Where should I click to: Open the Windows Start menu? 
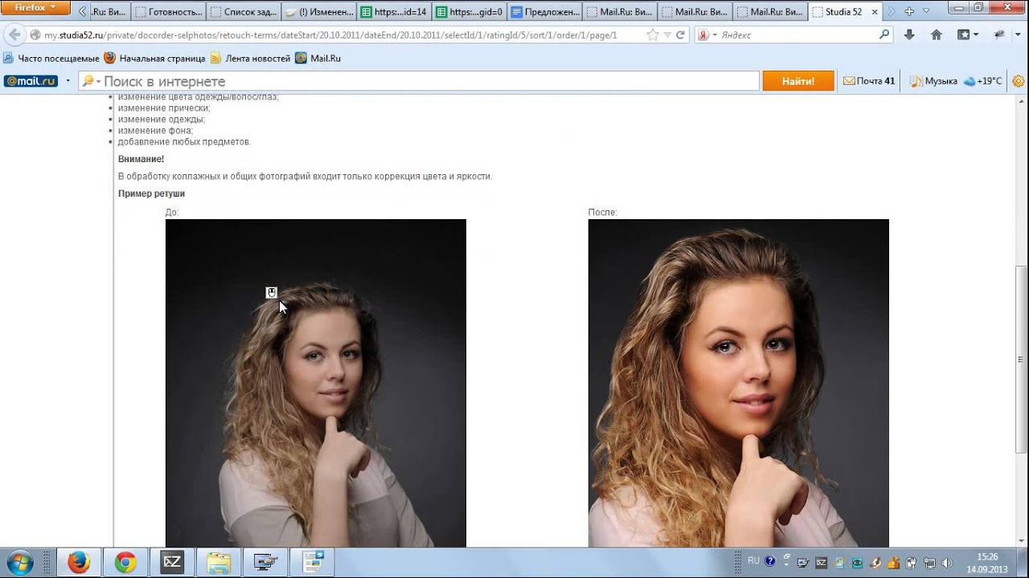click(x=18, y=563)
